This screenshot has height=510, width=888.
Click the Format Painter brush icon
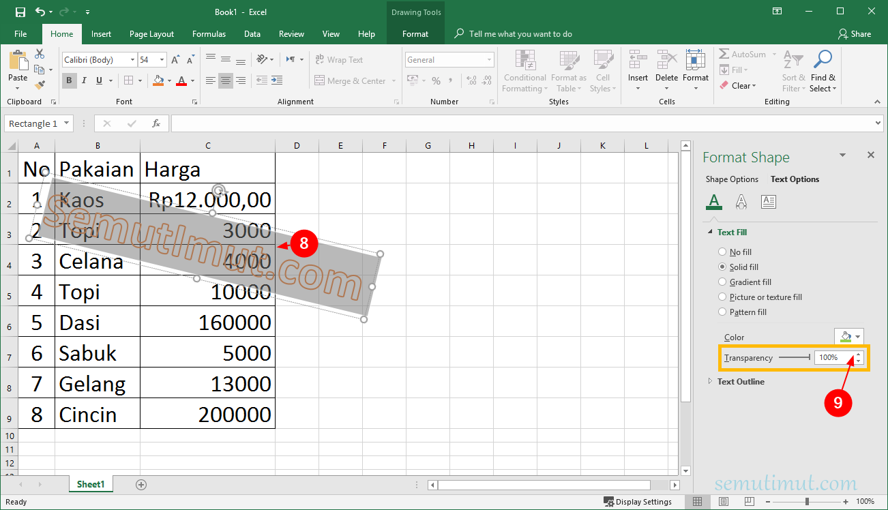tap(40, 85)
